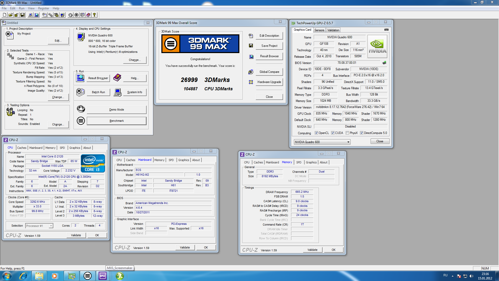Click the Batch Run papers icon in Run panel
Image resolution: width=499 pixels, height=281 pixels.
(x=81, y=92)
